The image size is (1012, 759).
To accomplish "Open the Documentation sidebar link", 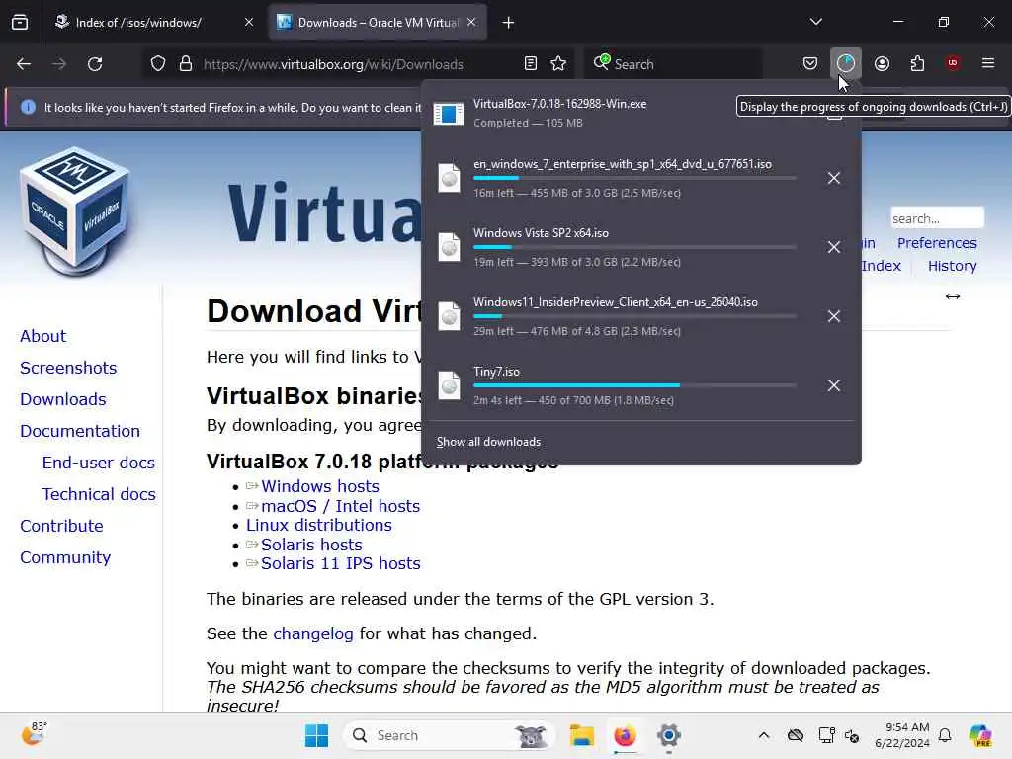I will click(x=80, y=431).
